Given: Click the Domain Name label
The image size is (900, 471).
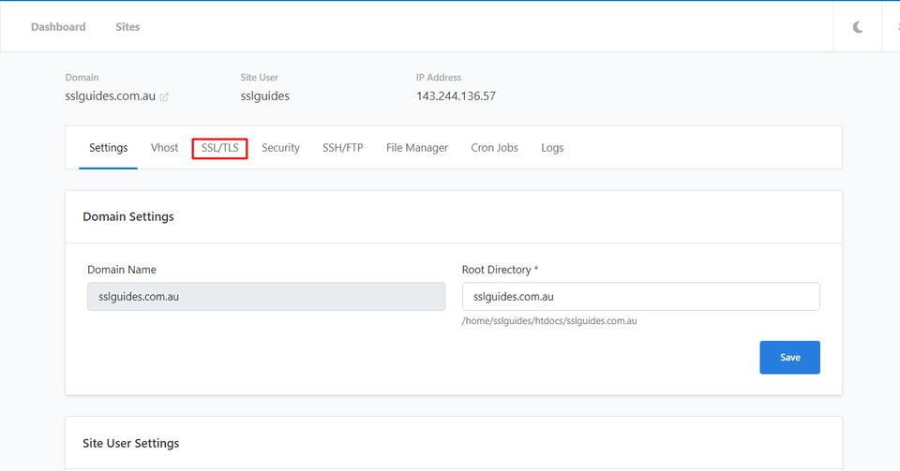Looking at the screenshot, I should [x=122, y=270].
